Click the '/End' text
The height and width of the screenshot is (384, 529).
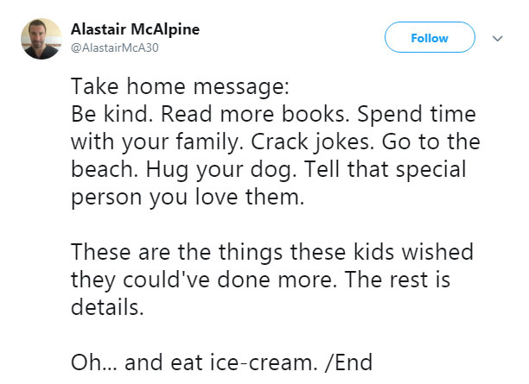348,362
